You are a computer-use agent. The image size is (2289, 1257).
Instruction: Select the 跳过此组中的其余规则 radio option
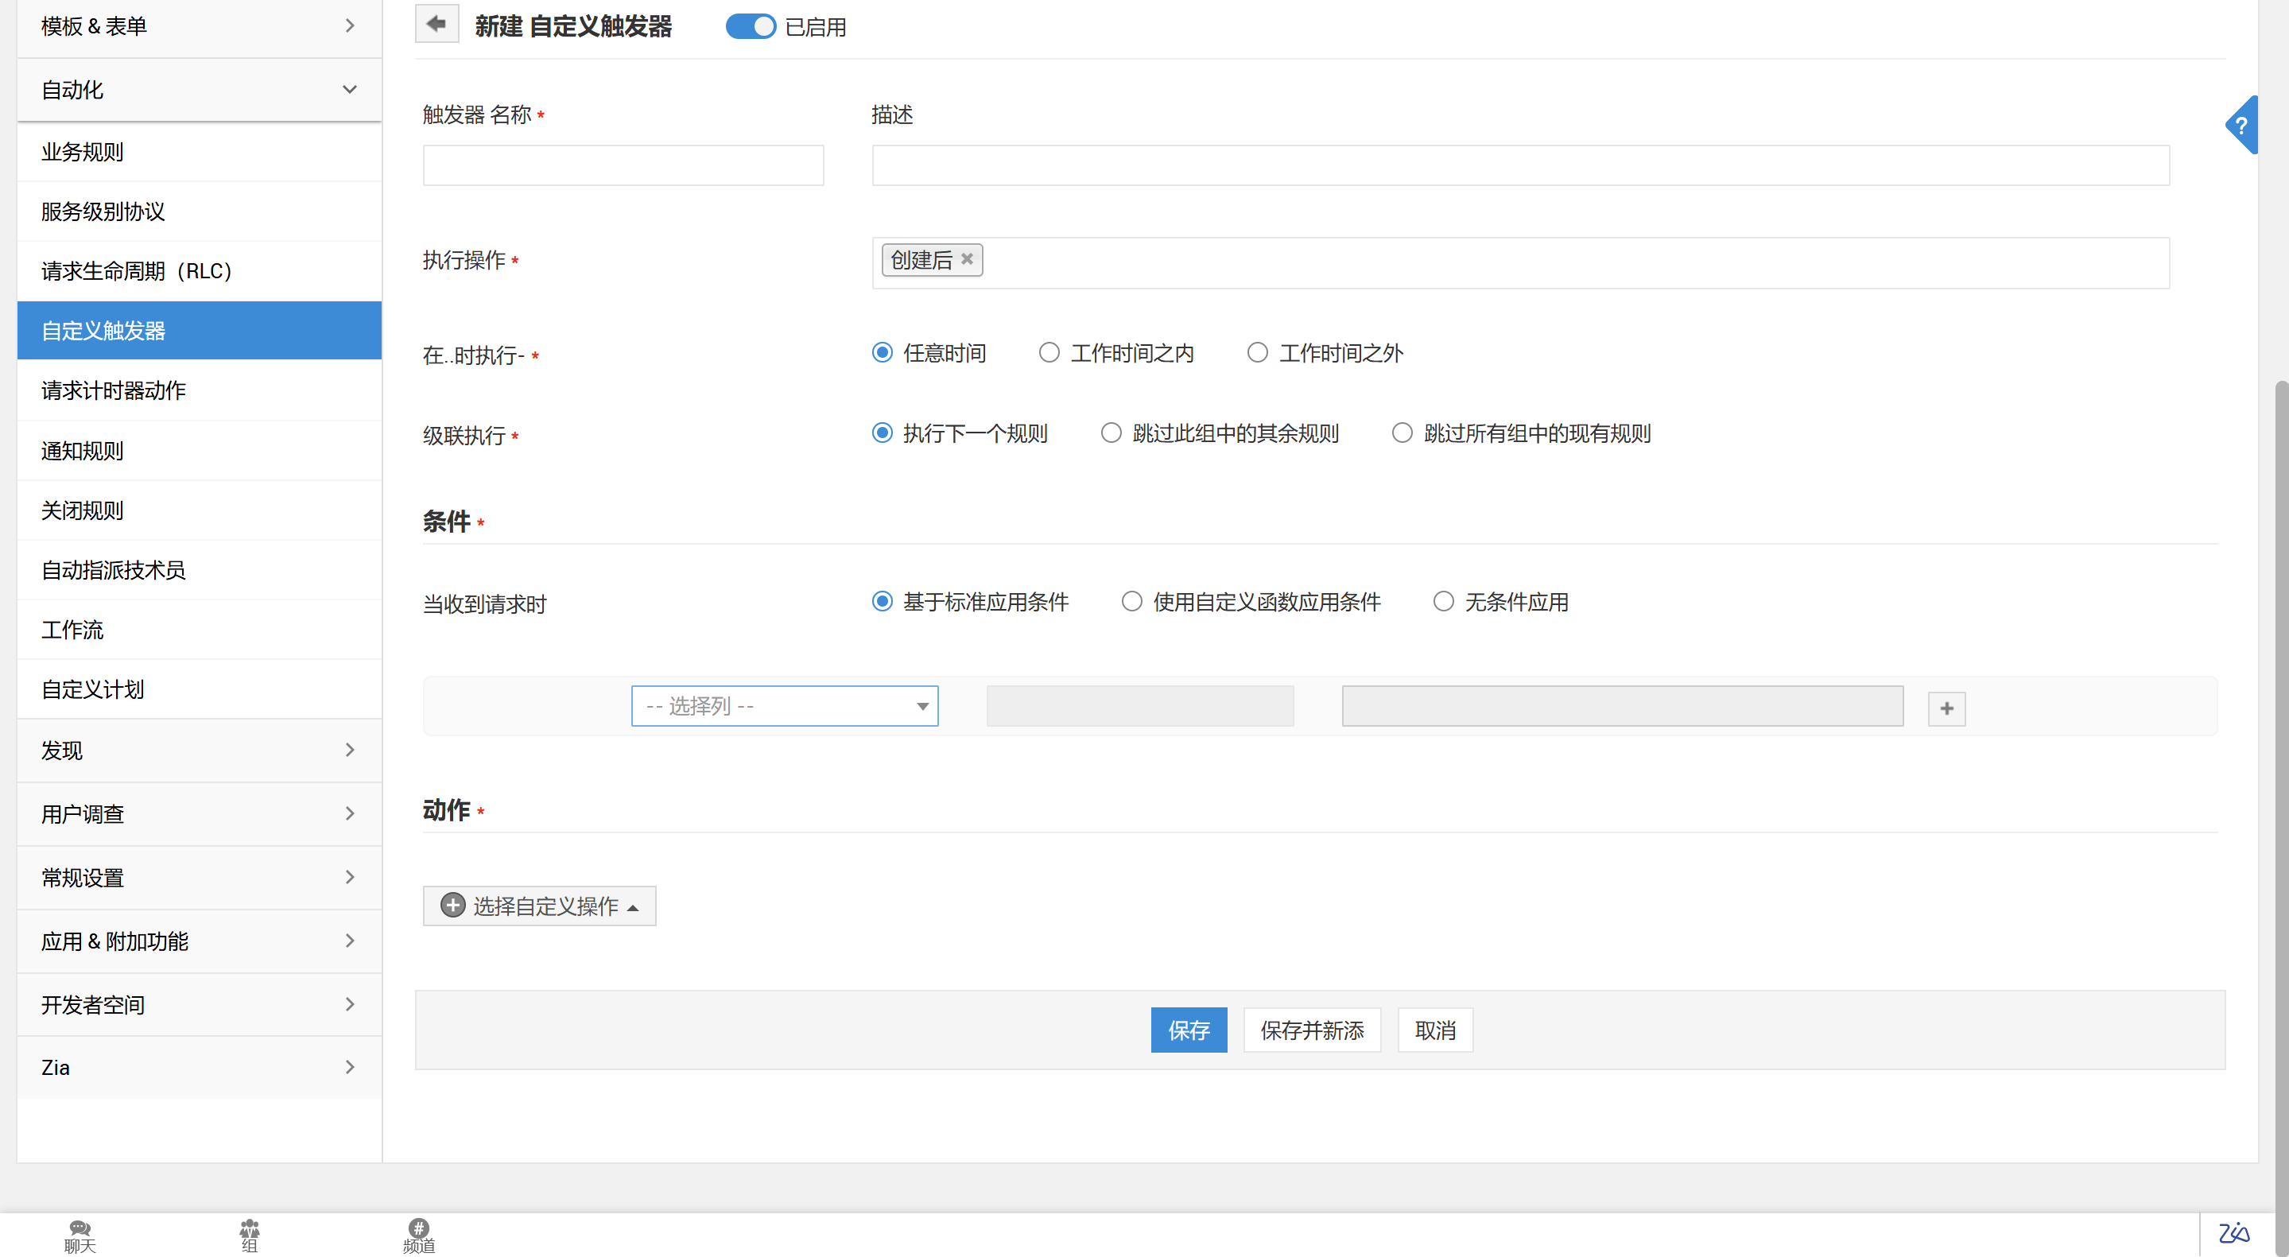pos(1111,433)
